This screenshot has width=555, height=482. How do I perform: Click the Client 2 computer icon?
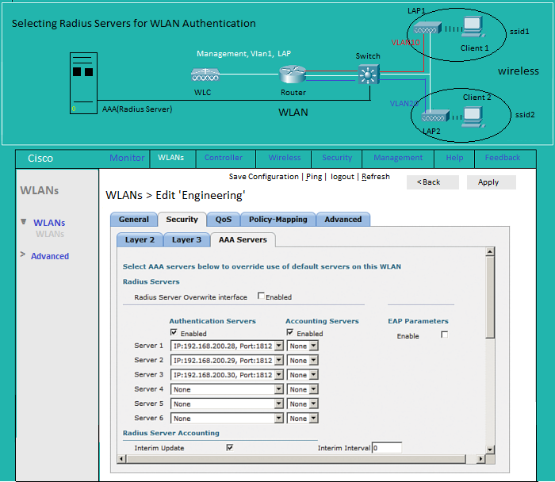point(473,116)
